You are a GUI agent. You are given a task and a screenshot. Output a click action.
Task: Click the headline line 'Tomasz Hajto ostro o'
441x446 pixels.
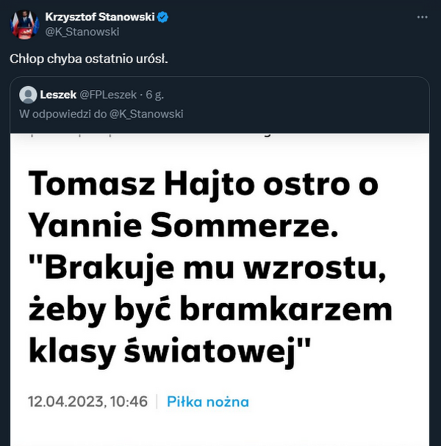(x=202, y=185)
